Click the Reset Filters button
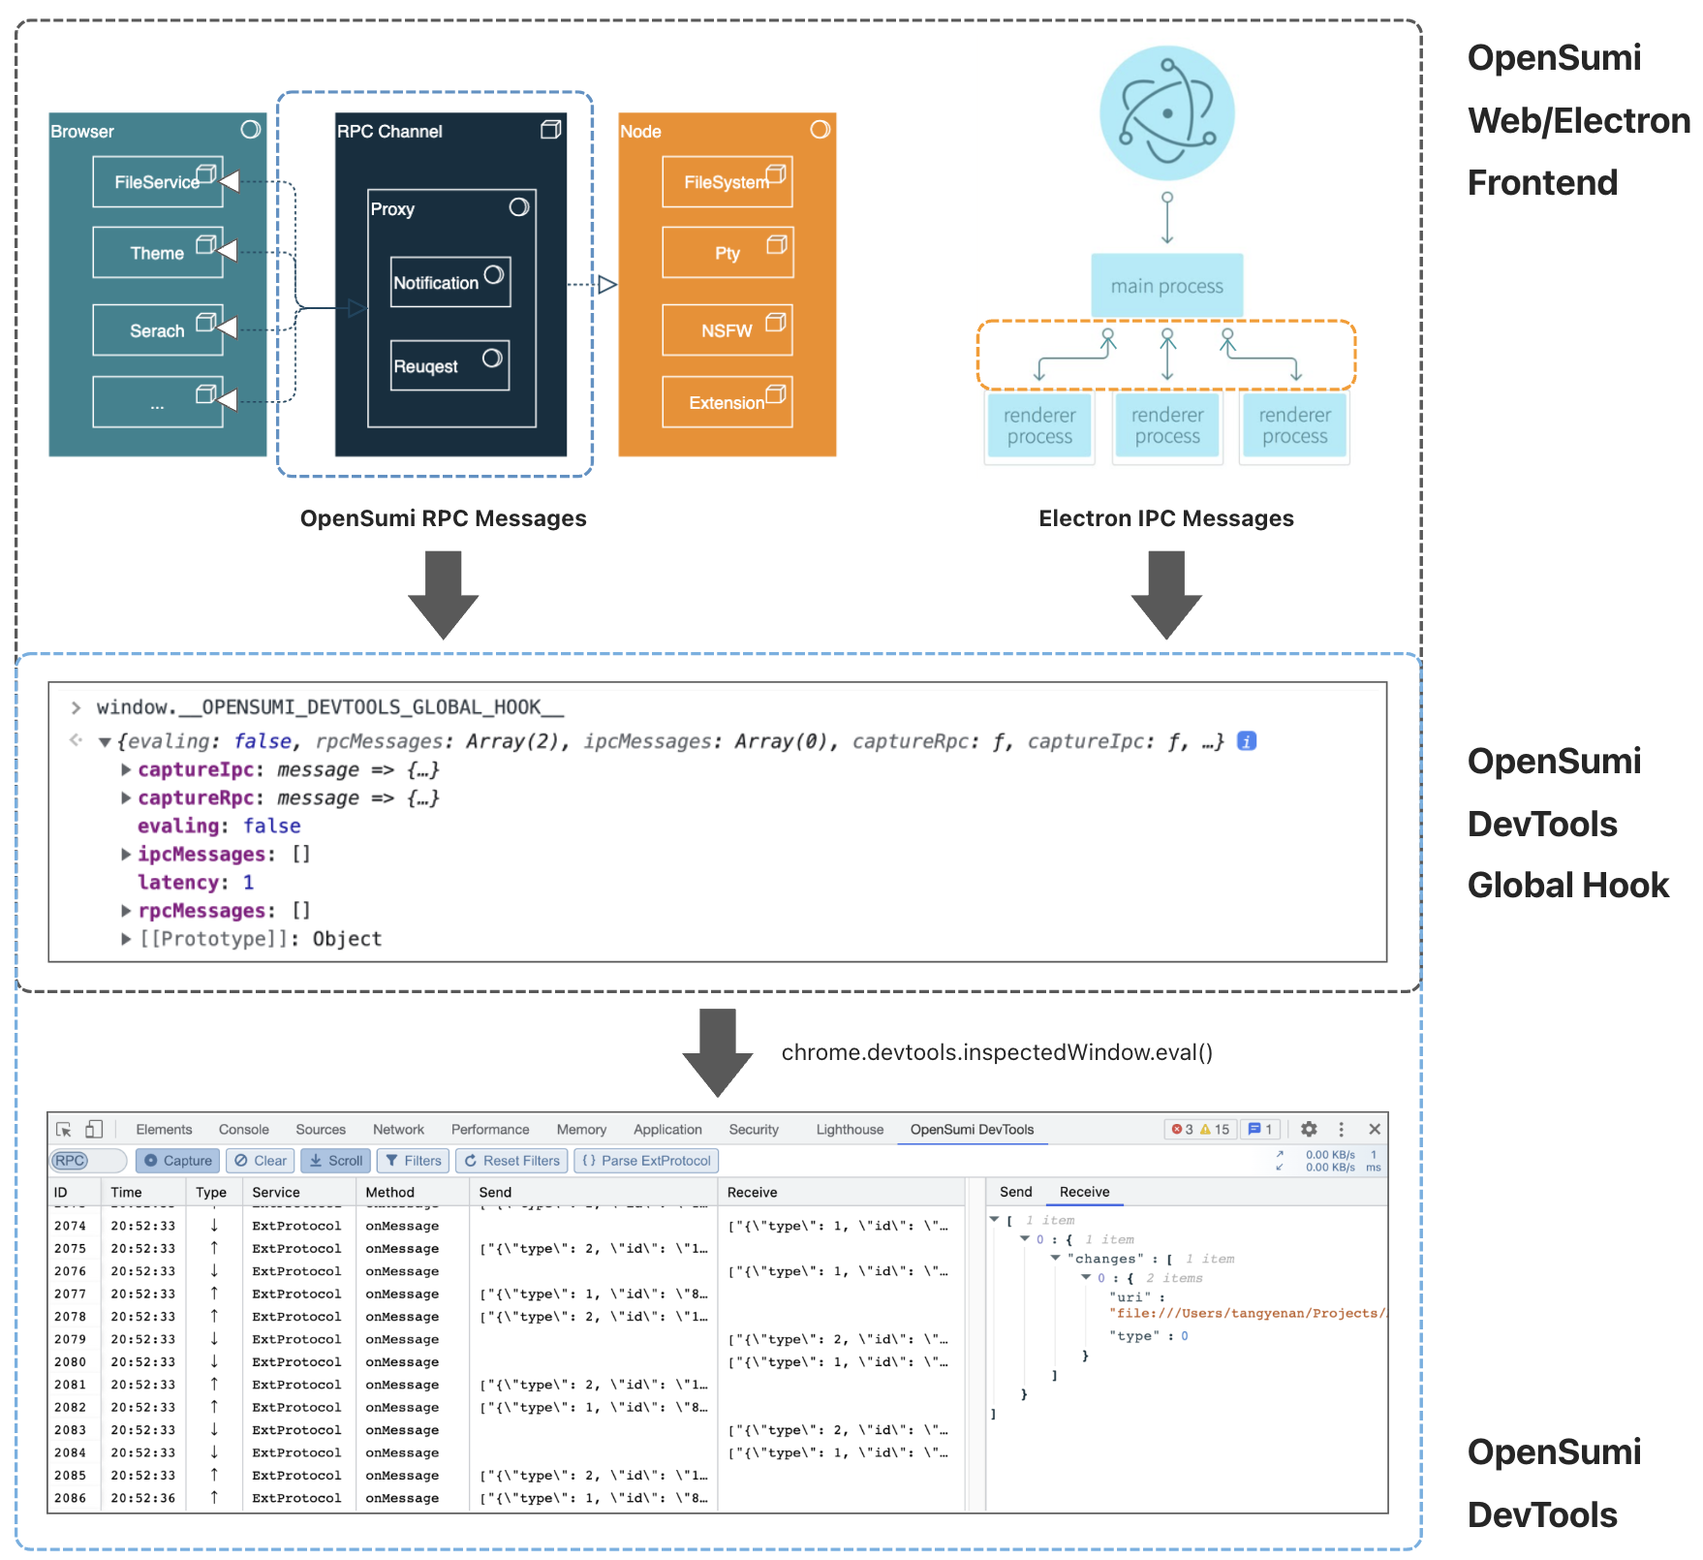 pos(511,1161)
